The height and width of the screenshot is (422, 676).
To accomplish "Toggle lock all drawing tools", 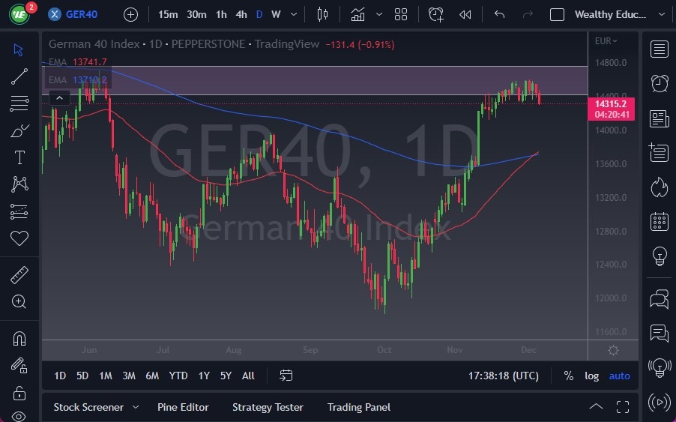I will click(x=19, y=393).
